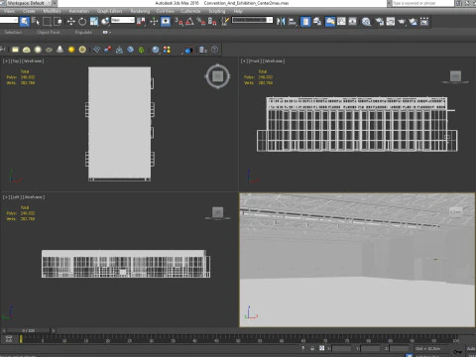Viewport: 476px width, 357px height.
Task: Click the Top viewport label
Action: 16,61
